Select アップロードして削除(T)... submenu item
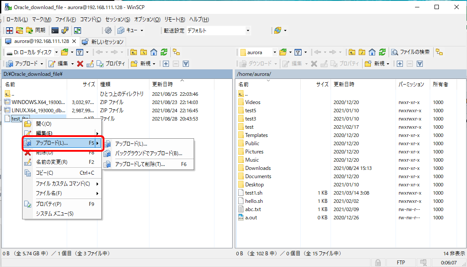This screenshot has width=467, height=267. click(x=148, y=164)
